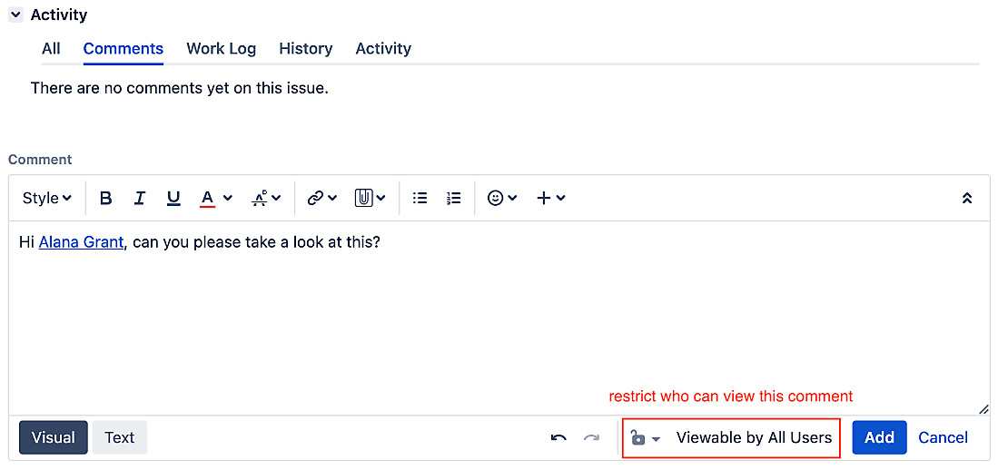Screen dimensions: 998x470
Task: Toggle bold text formatting
Action: tap(106, 198)
